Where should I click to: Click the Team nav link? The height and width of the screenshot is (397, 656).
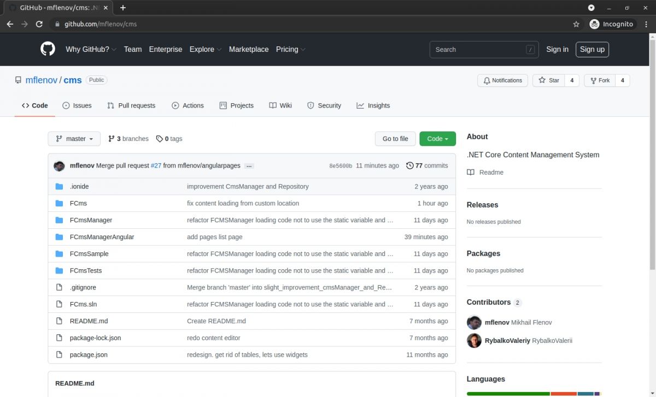133,49
